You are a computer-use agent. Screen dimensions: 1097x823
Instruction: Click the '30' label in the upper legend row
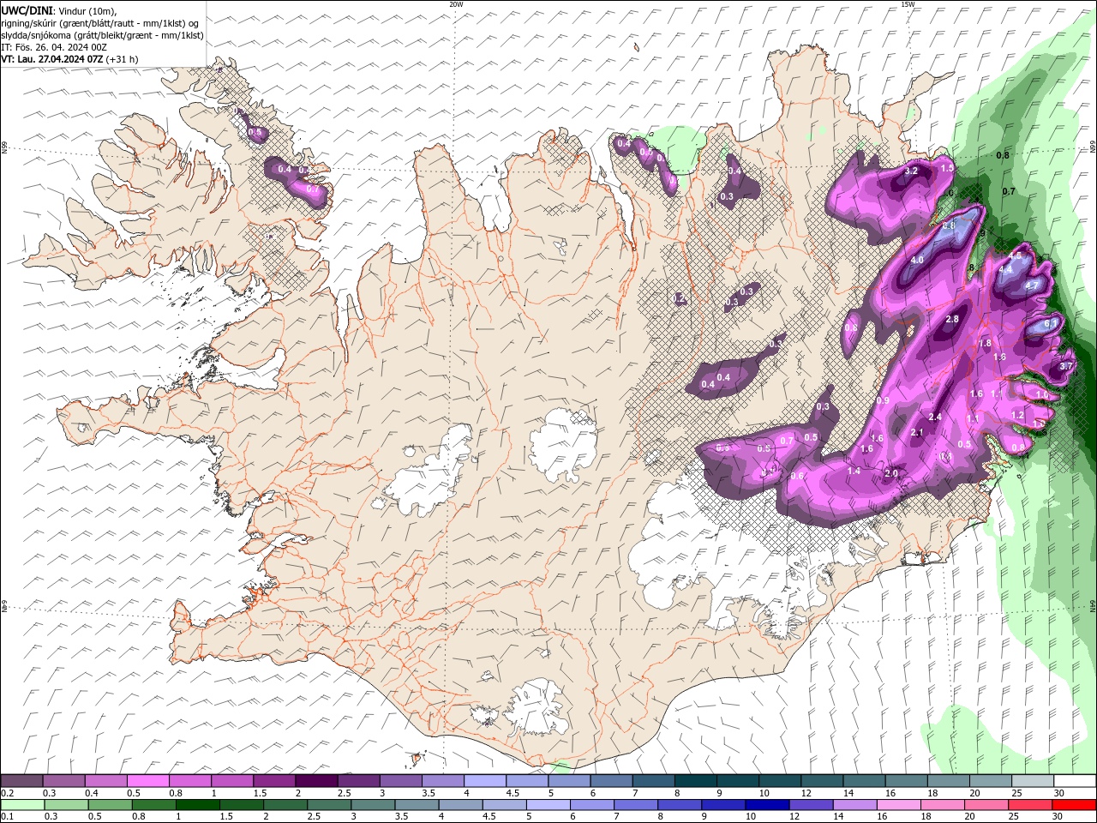click(x=1058, y=793)
